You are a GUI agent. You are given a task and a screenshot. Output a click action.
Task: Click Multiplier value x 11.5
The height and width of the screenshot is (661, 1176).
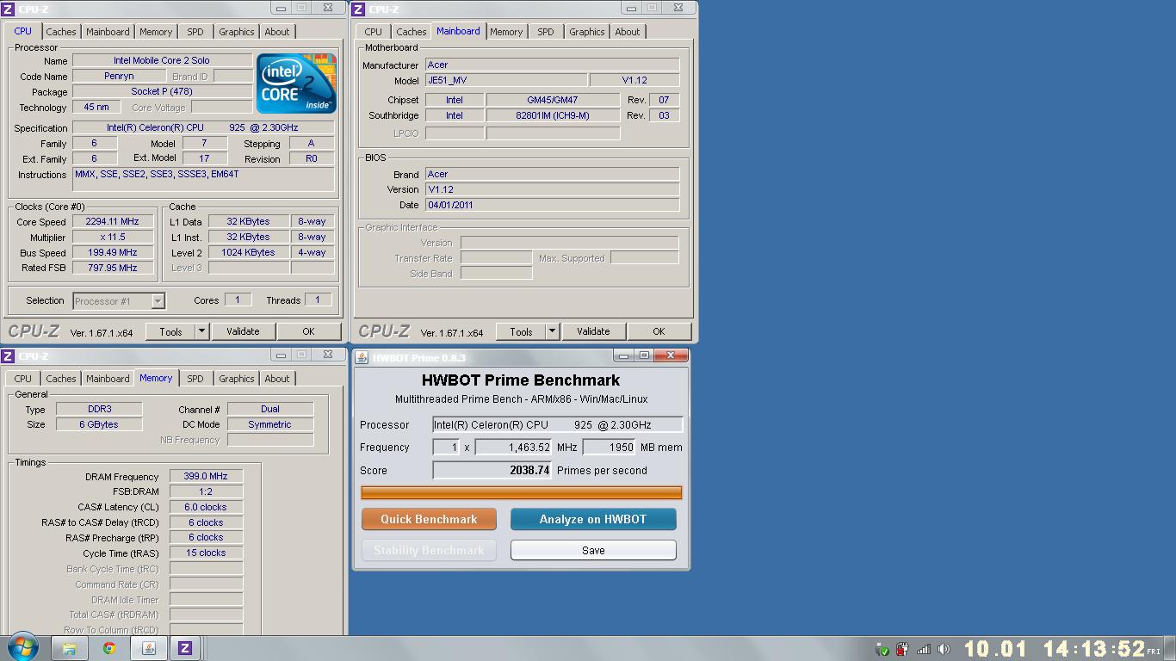click(x=113, y=237)
